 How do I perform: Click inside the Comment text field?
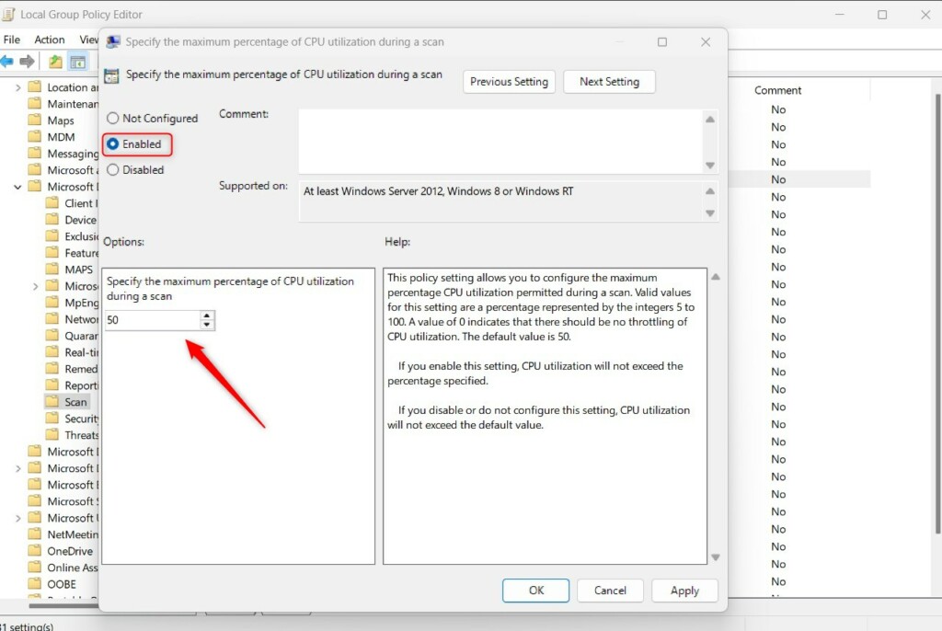(506, 138)
